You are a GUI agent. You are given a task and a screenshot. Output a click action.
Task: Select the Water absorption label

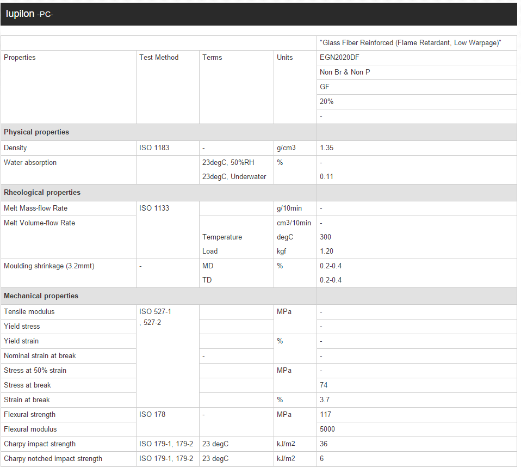point(30,163)
